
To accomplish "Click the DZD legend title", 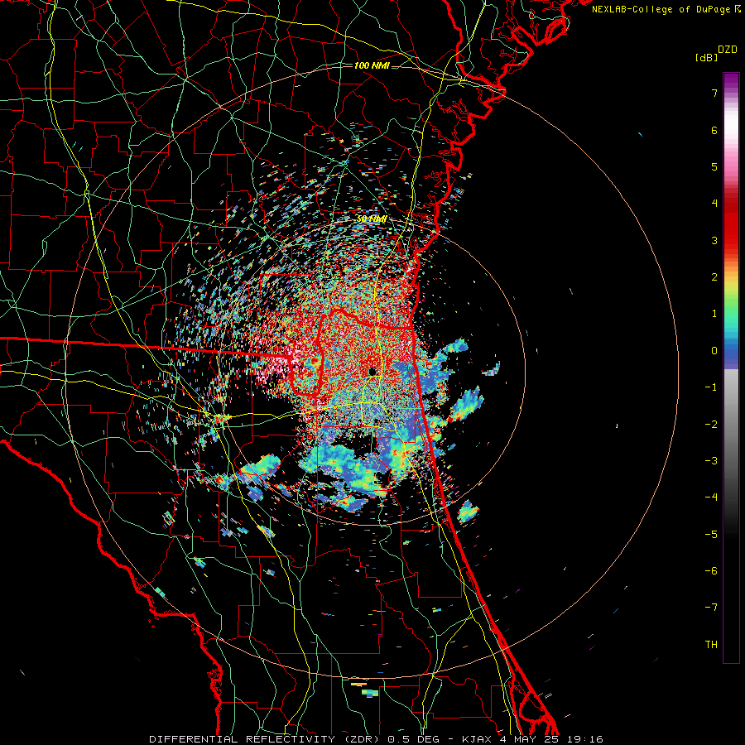I will click(728, 50).
